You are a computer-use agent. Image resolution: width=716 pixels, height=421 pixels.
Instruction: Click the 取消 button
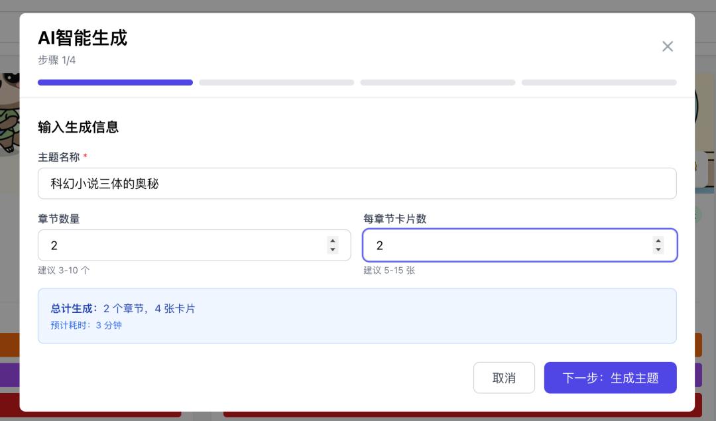tap(504, 378)
